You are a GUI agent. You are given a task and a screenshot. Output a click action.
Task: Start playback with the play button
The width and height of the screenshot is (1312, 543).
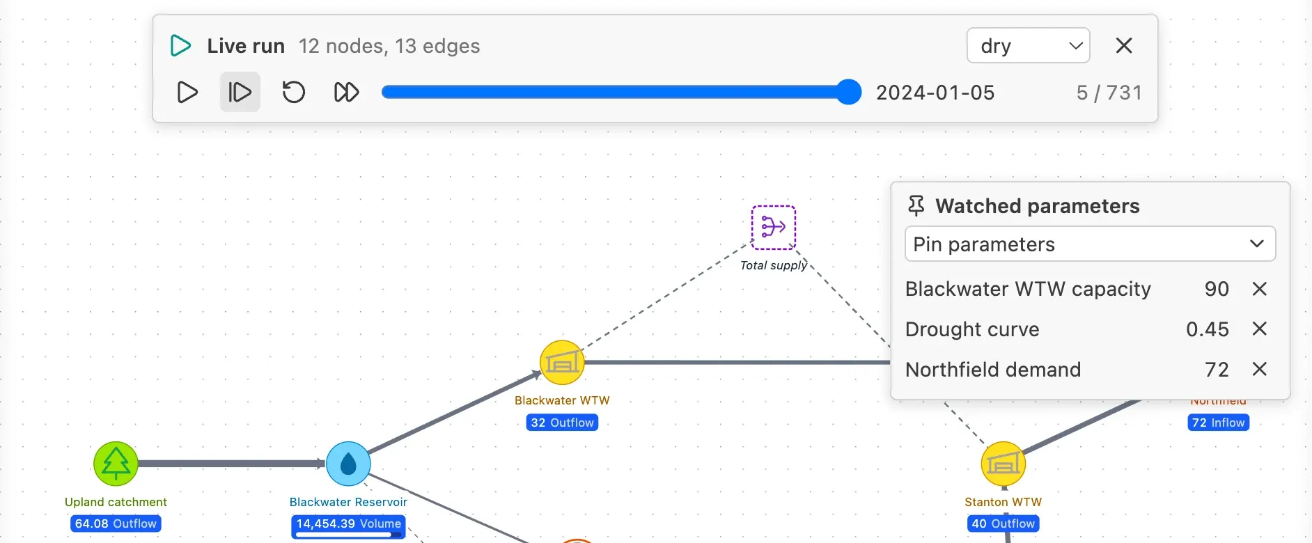(187, 92)
